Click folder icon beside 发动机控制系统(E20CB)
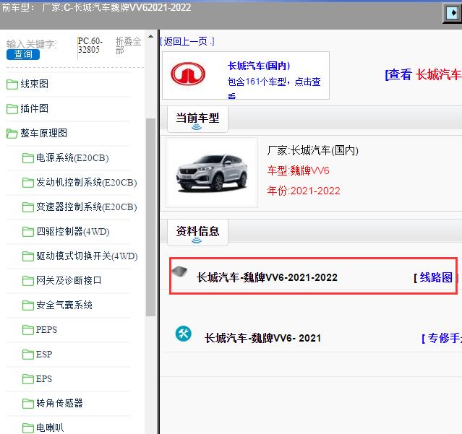 click(28, 183)
